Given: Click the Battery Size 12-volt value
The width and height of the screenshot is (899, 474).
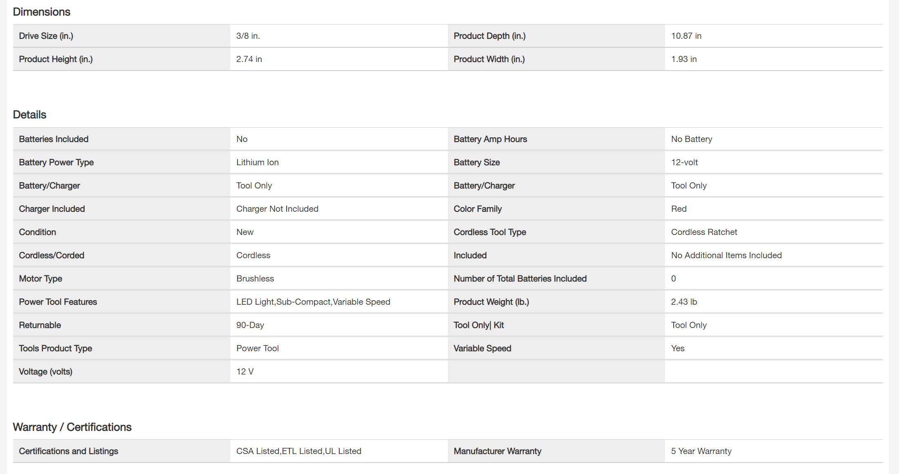Looking at the screenshot, I should (684, 162).
